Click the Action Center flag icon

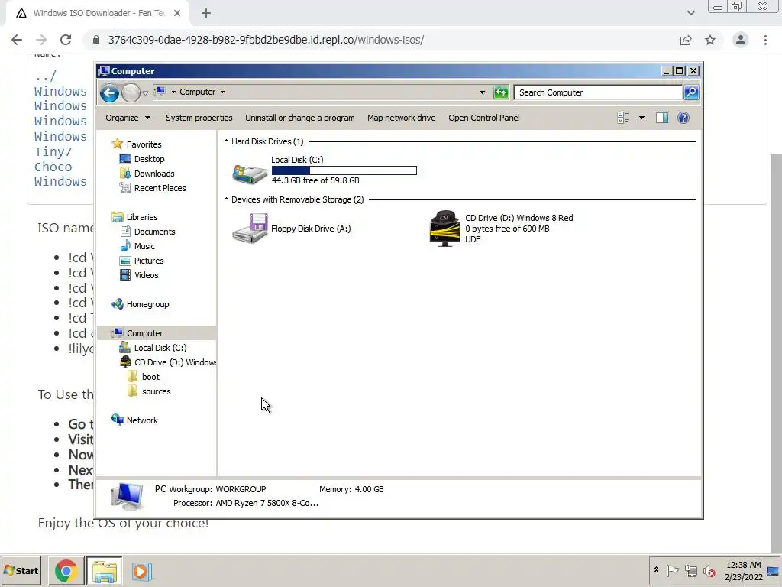click(672, 570)
